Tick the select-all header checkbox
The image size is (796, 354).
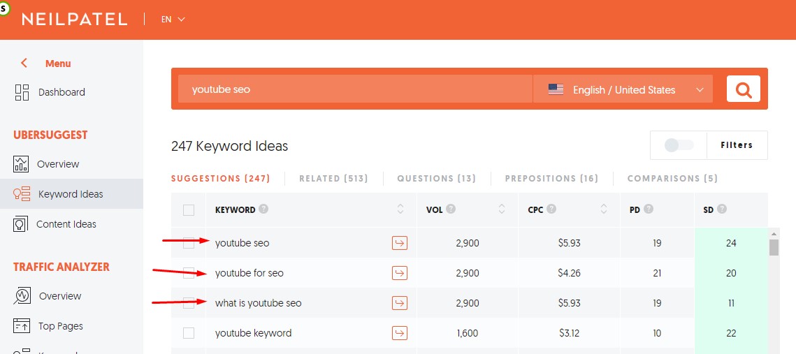click(188, 210)
